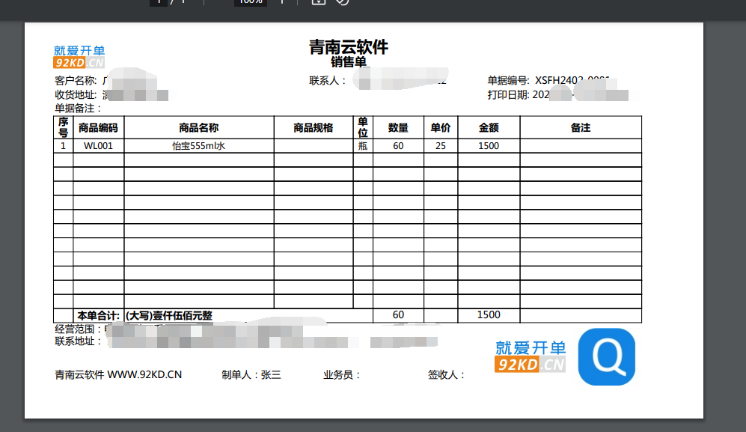746x432 pixels.
Task: Click the 销售单 subtitle
Action: (349, 62)
